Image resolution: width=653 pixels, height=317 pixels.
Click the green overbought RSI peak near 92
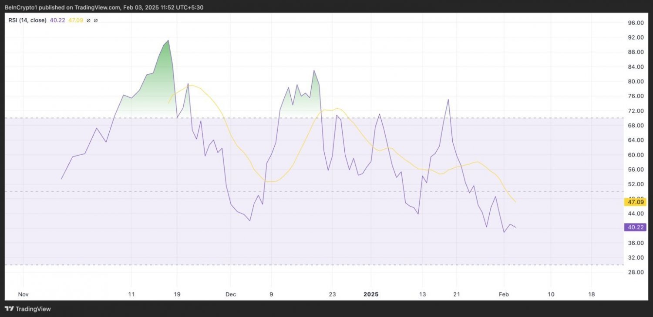pos(168,41)
